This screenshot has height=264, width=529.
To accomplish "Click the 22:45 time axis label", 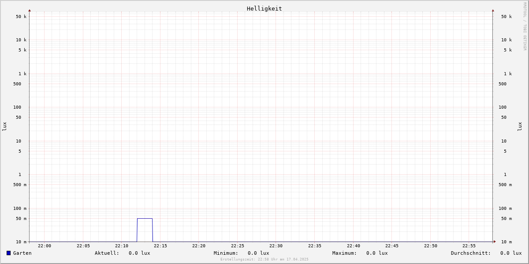I will [392, 246].
